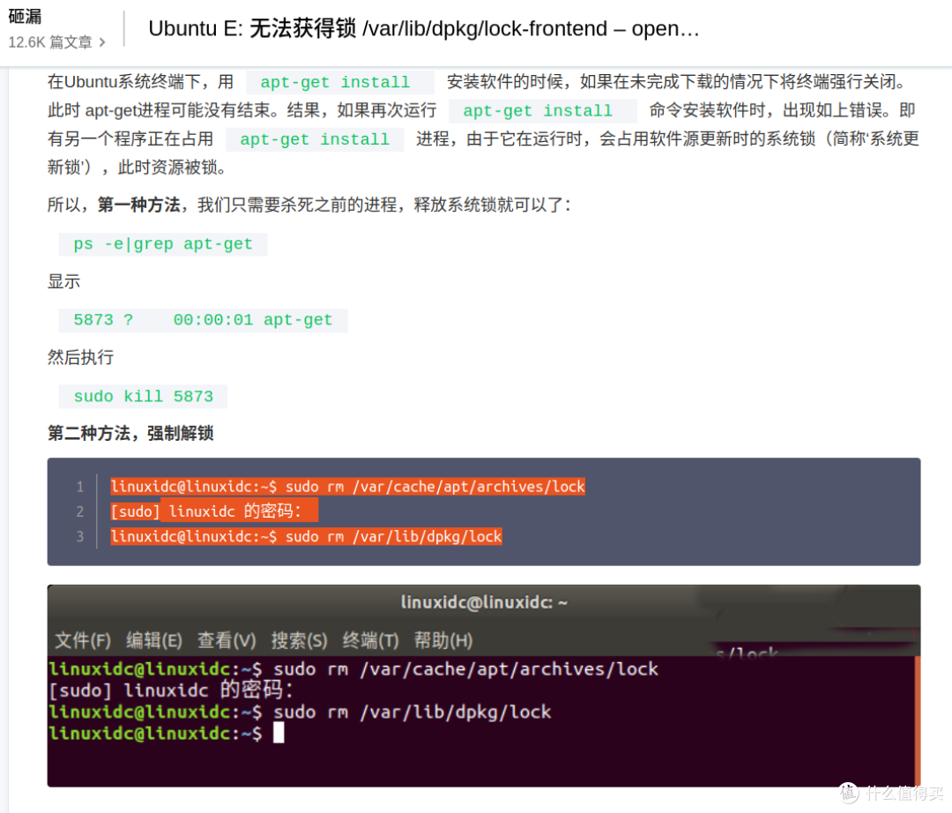Click the heading 第二种方法,强制解锁
Screen dimensions: 952x813
point(130,433)
